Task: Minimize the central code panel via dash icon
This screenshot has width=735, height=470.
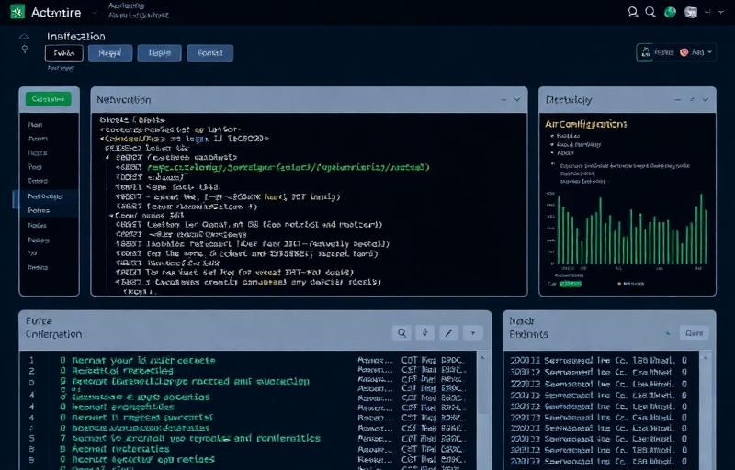Action: 503,100
